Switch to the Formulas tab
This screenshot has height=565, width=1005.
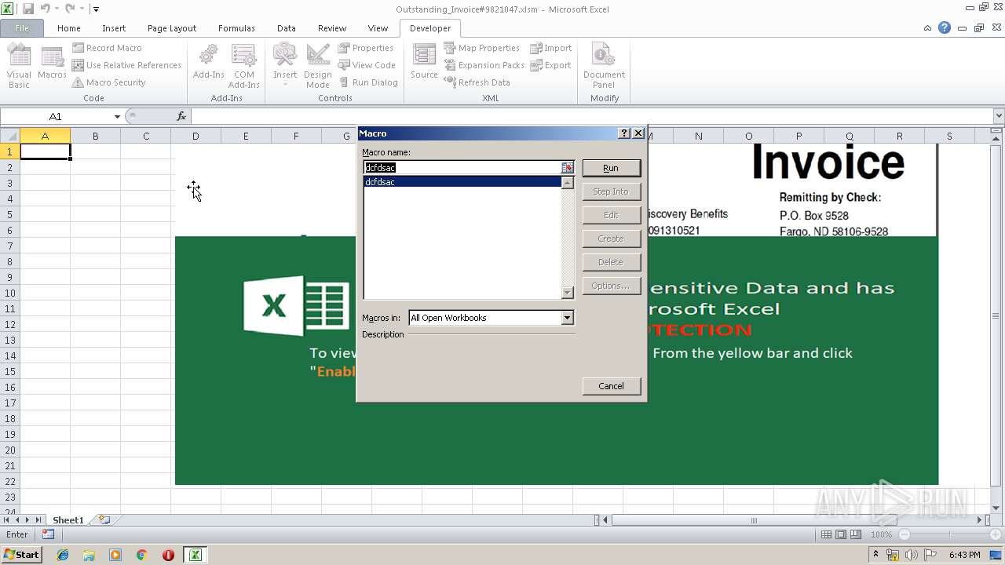pos(236,28)
